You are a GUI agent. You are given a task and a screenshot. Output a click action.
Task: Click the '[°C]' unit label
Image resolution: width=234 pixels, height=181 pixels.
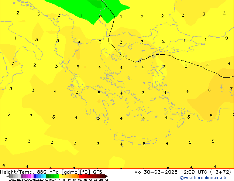(85, 172)
